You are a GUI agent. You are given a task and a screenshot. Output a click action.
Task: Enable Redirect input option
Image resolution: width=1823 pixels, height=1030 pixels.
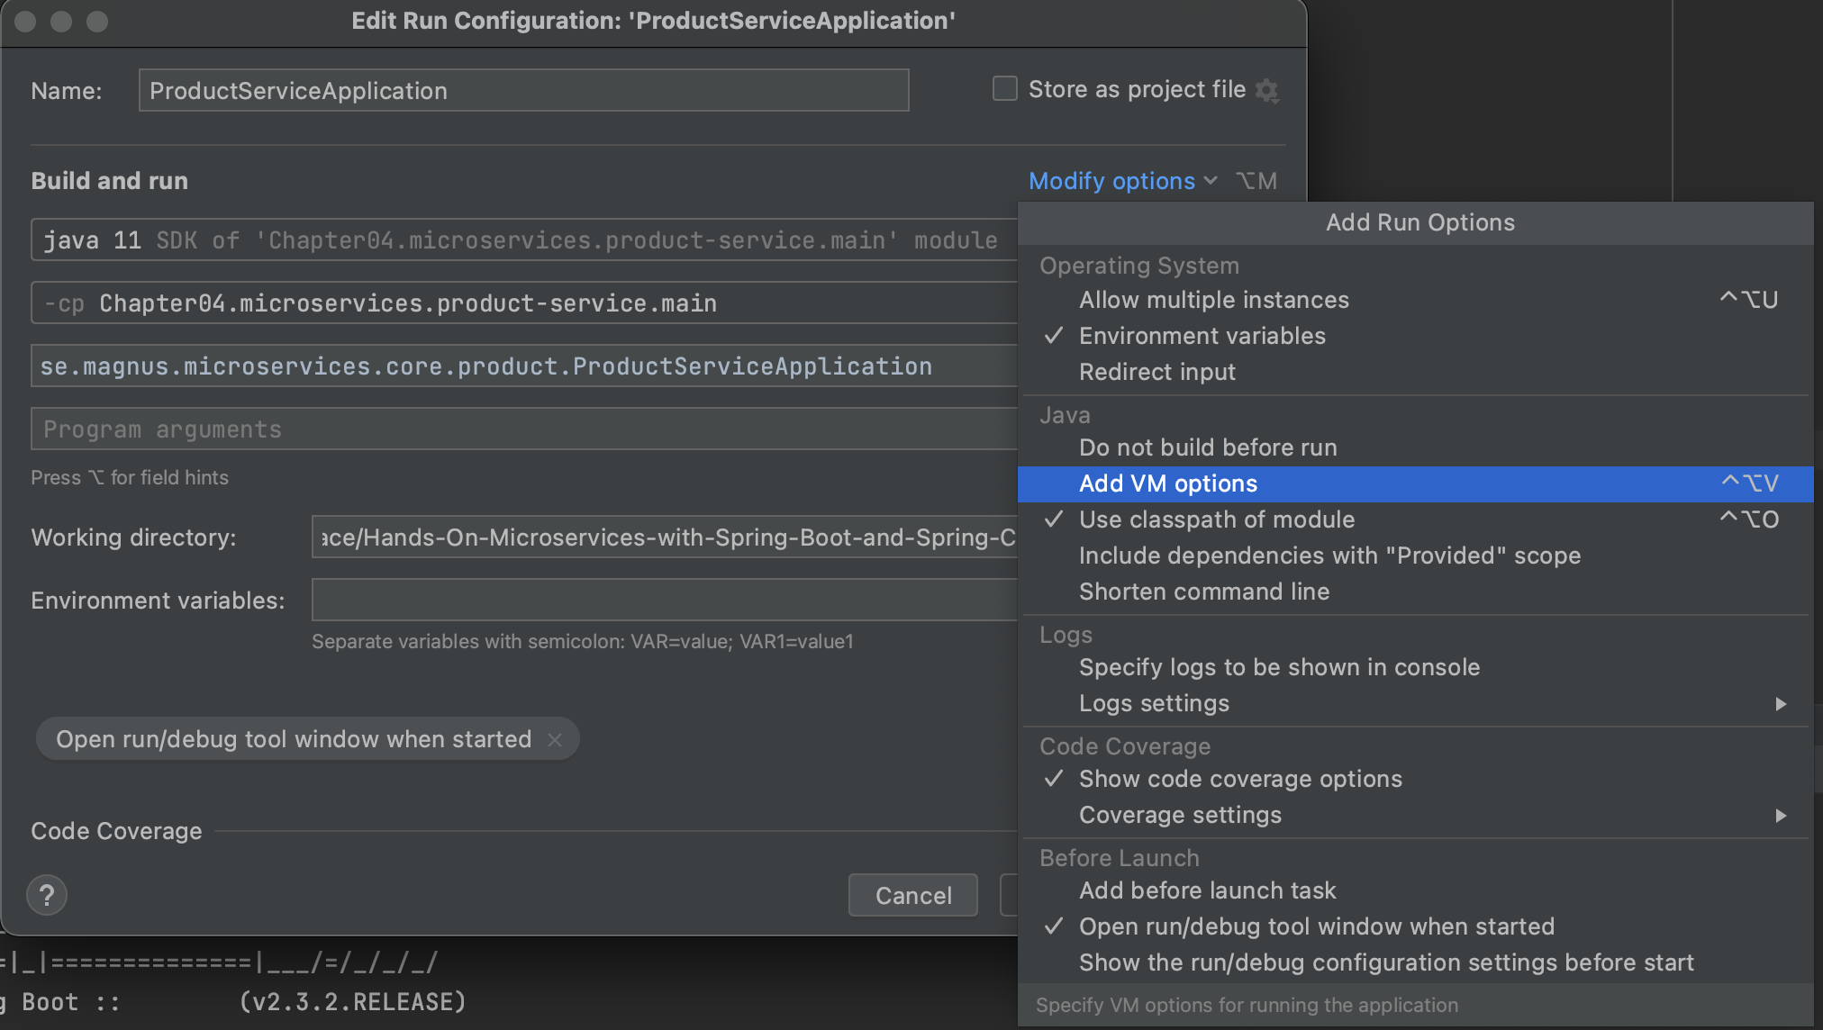(x=1156, y=371)
